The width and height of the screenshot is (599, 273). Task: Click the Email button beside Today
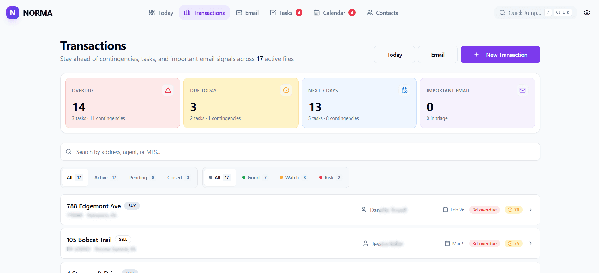(437, 55)
